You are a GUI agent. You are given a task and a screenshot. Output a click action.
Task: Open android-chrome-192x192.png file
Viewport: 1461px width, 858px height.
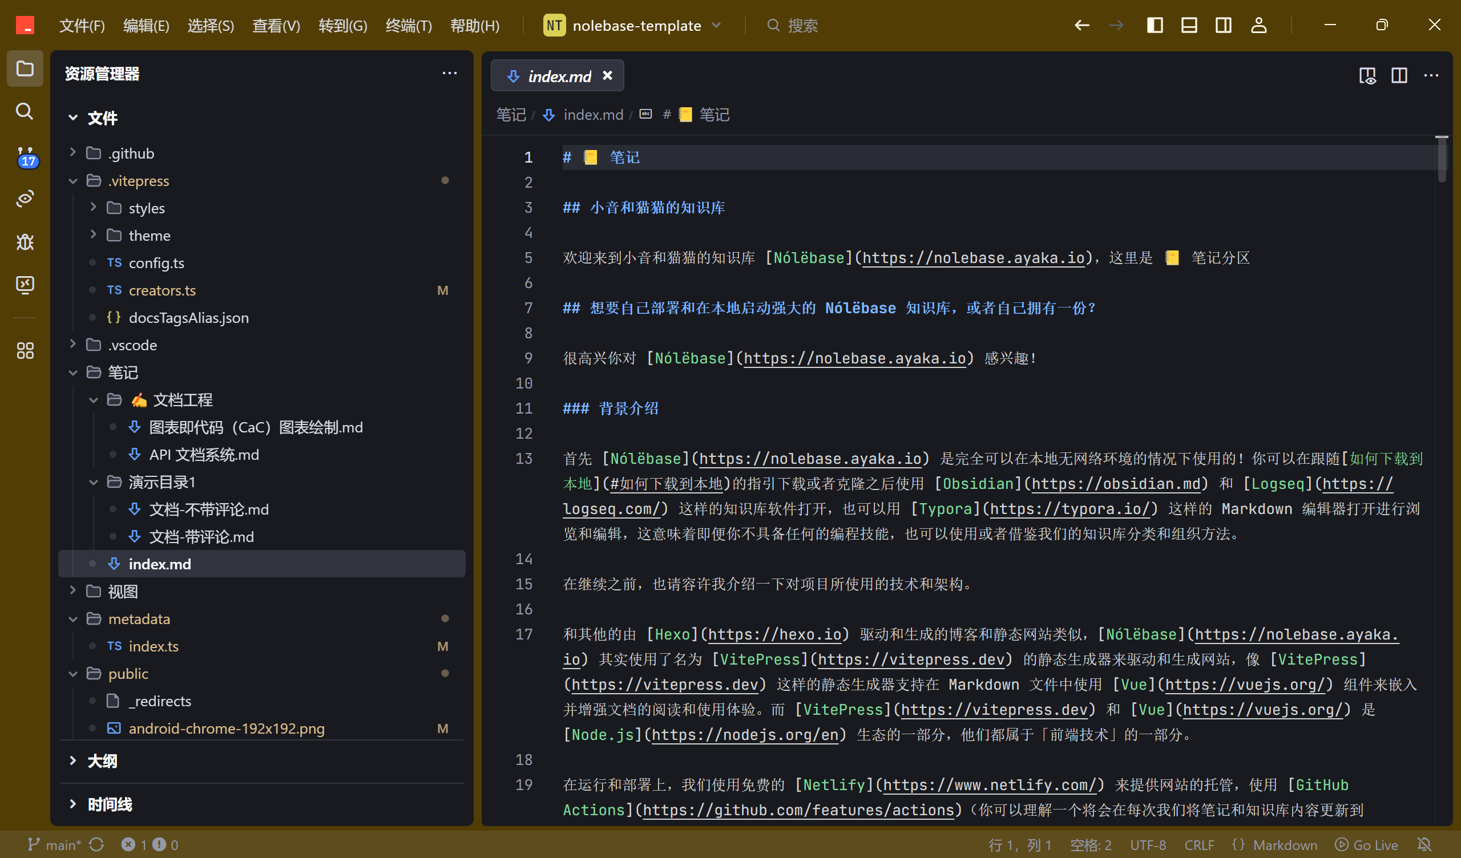261,728
